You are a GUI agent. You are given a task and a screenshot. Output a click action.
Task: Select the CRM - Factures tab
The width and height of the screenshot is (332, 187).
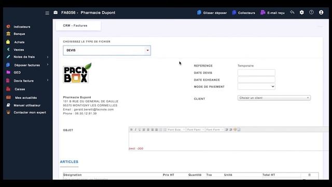pyautogui.click(x=78, y=25)
